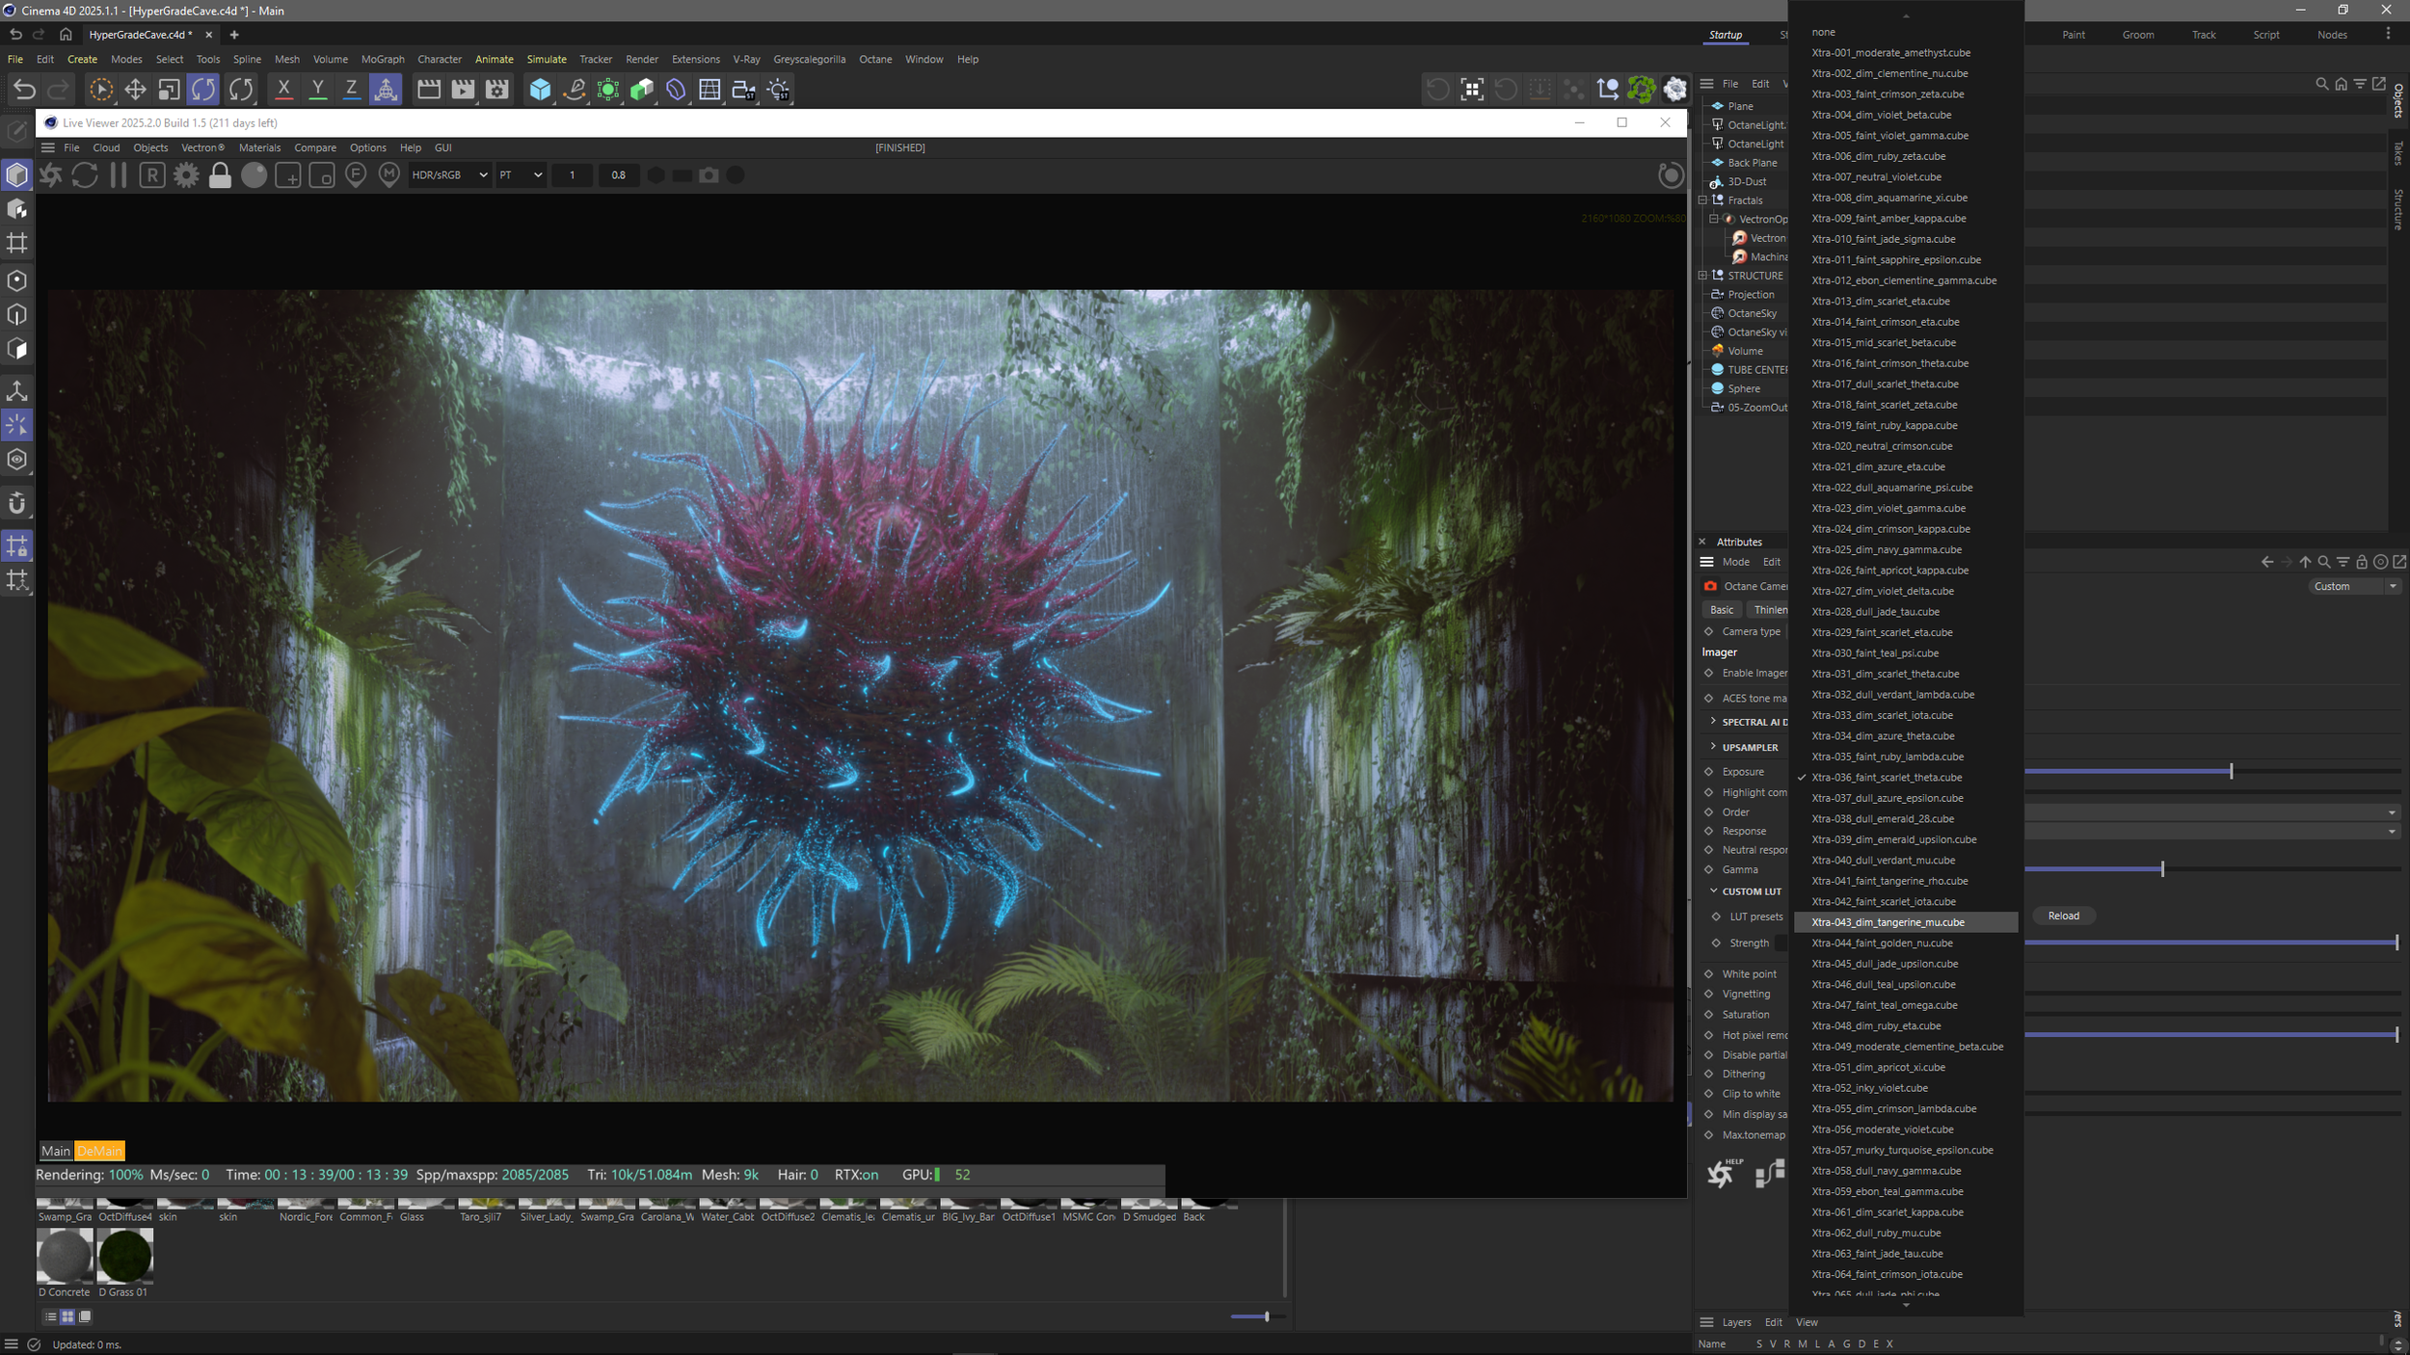Select the D Grass 01 material thumbnail

click(124, 1256)
